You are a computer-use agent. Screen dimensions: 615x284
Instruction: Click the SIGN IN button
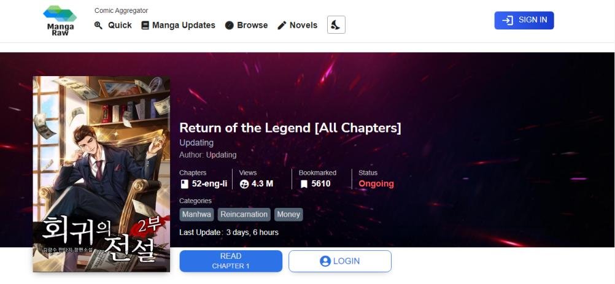(x=524, y=20)
